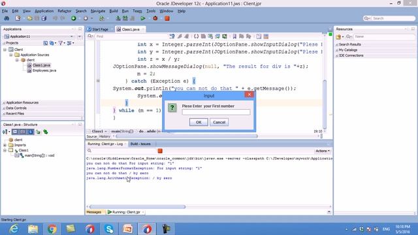The height and width of the screenshot is (235, 418).
Task: Collapse the Class1 node in Structure panel
Action: click(x=5, y=150)
